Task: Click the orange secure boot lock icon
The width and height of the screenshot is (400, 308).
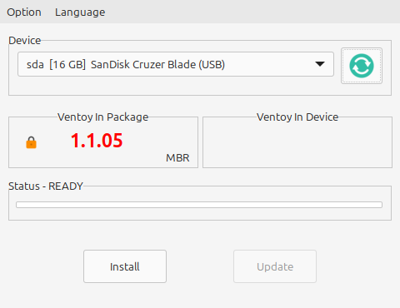Action: (31, 142)
